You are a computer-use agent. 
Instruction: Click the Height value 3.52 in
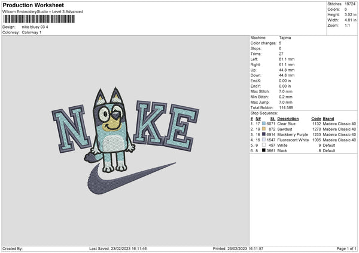350,14
